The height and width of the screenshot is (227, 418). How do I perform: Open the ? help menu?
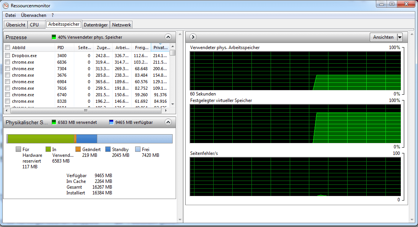coord(52,15)
